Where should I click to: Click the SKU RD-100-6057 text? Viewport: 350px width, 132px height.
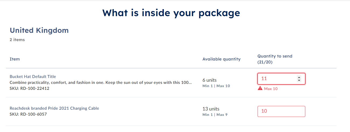tap(28, 114)
